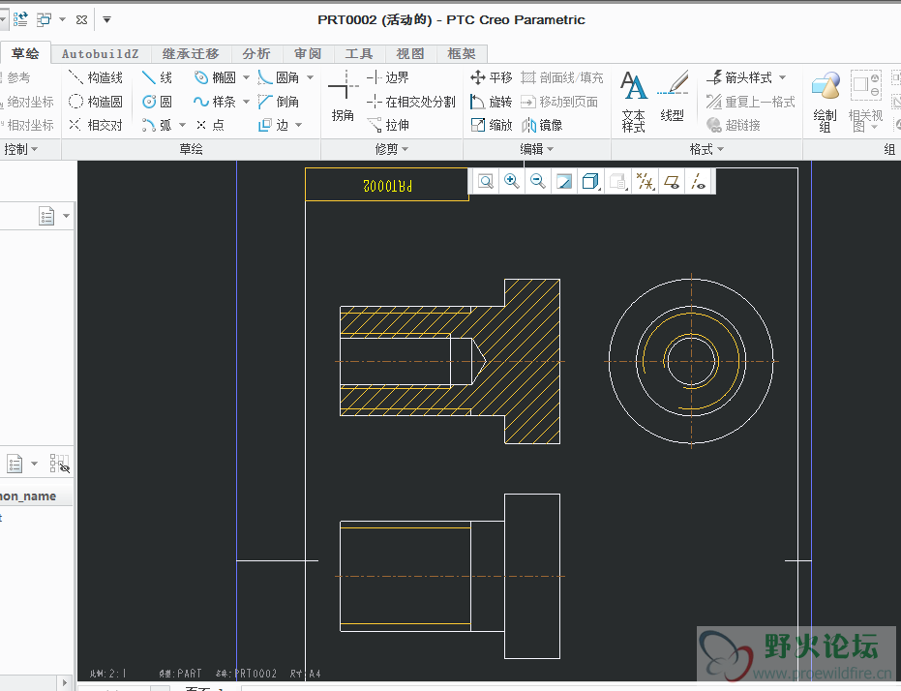Viewport: 901px width, 691px height.
Task: Switch to the AutobuildZ tab
Action: 101,54
